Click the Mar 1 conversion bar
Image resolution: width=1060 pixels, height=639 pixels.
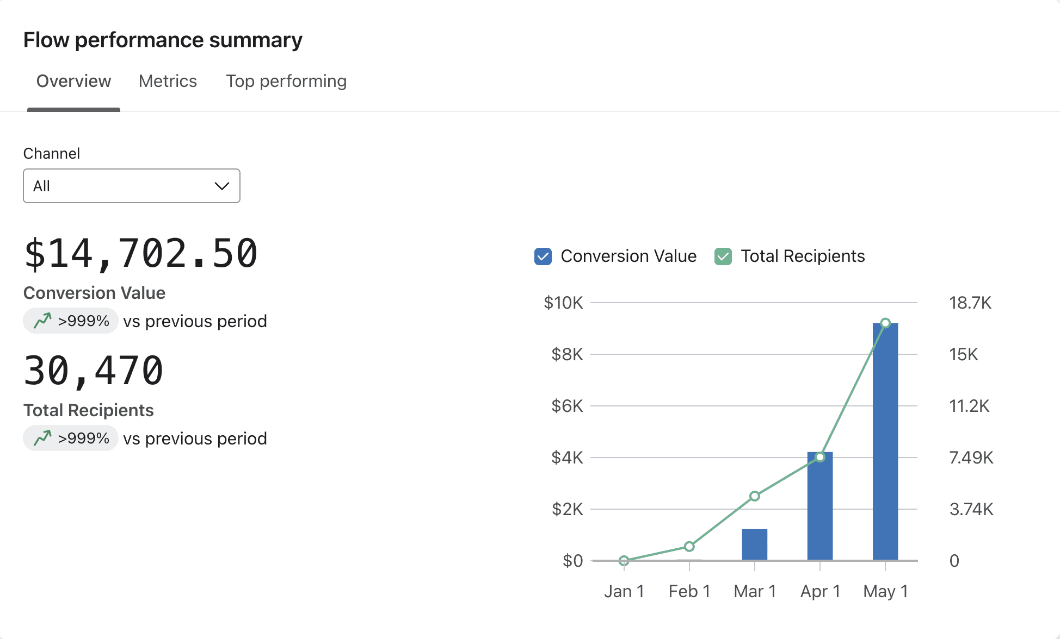click(755, 544)
